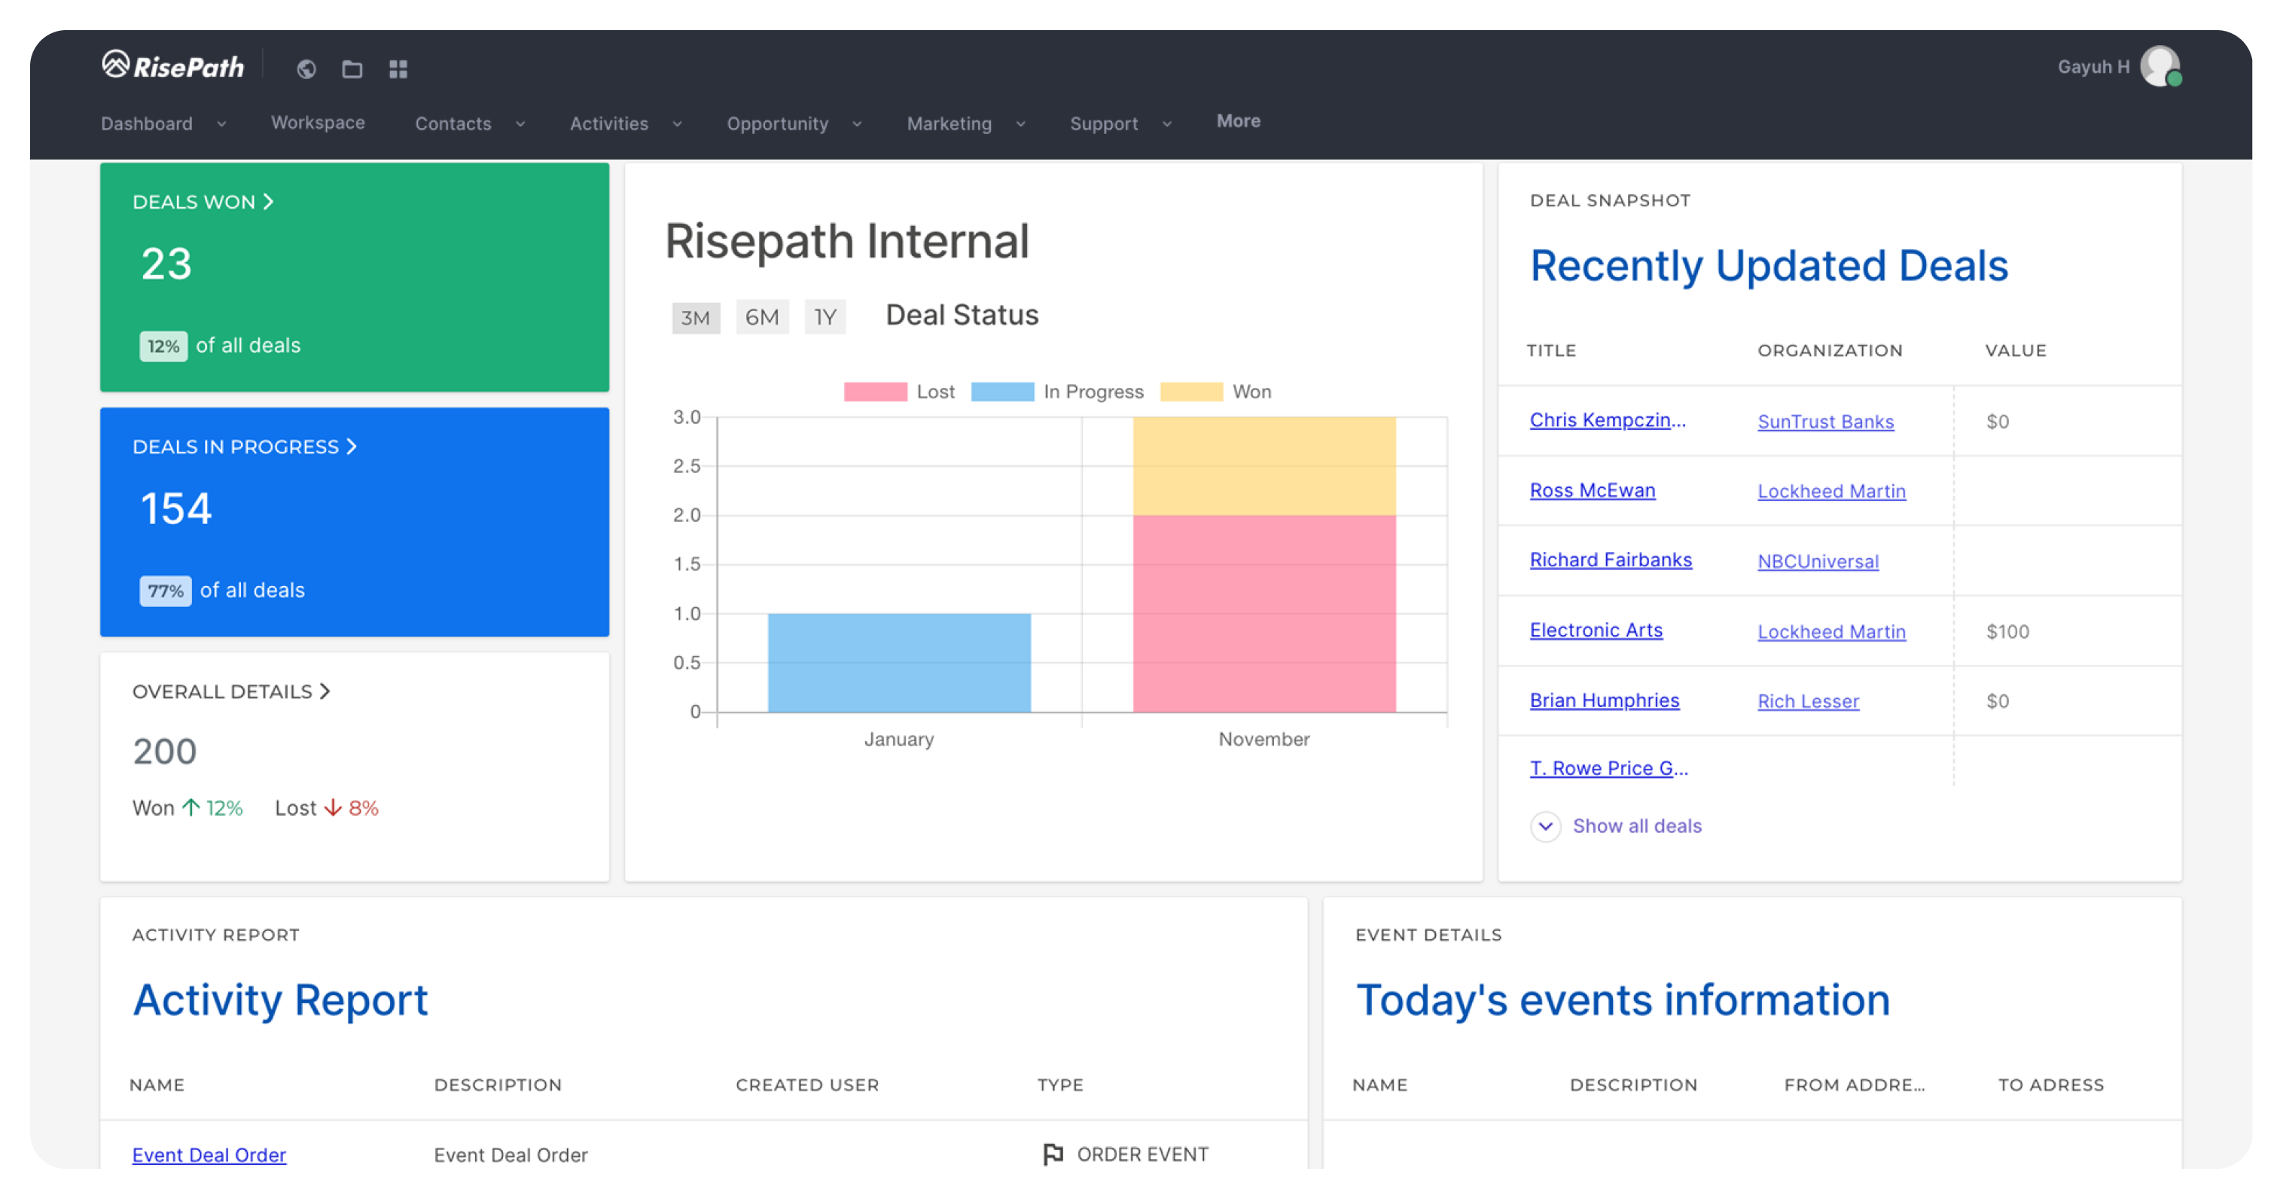Screen dimensions: 2283x1199
Task: Toggle the In Progress legend swatch
Action: click(1002, 392)
